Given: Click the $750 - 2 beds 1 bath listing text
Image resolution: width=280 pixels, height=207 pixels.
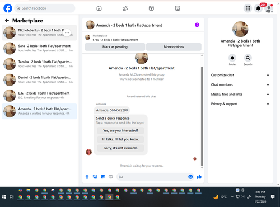Looking at the screenshot, I should pos(115,40).
